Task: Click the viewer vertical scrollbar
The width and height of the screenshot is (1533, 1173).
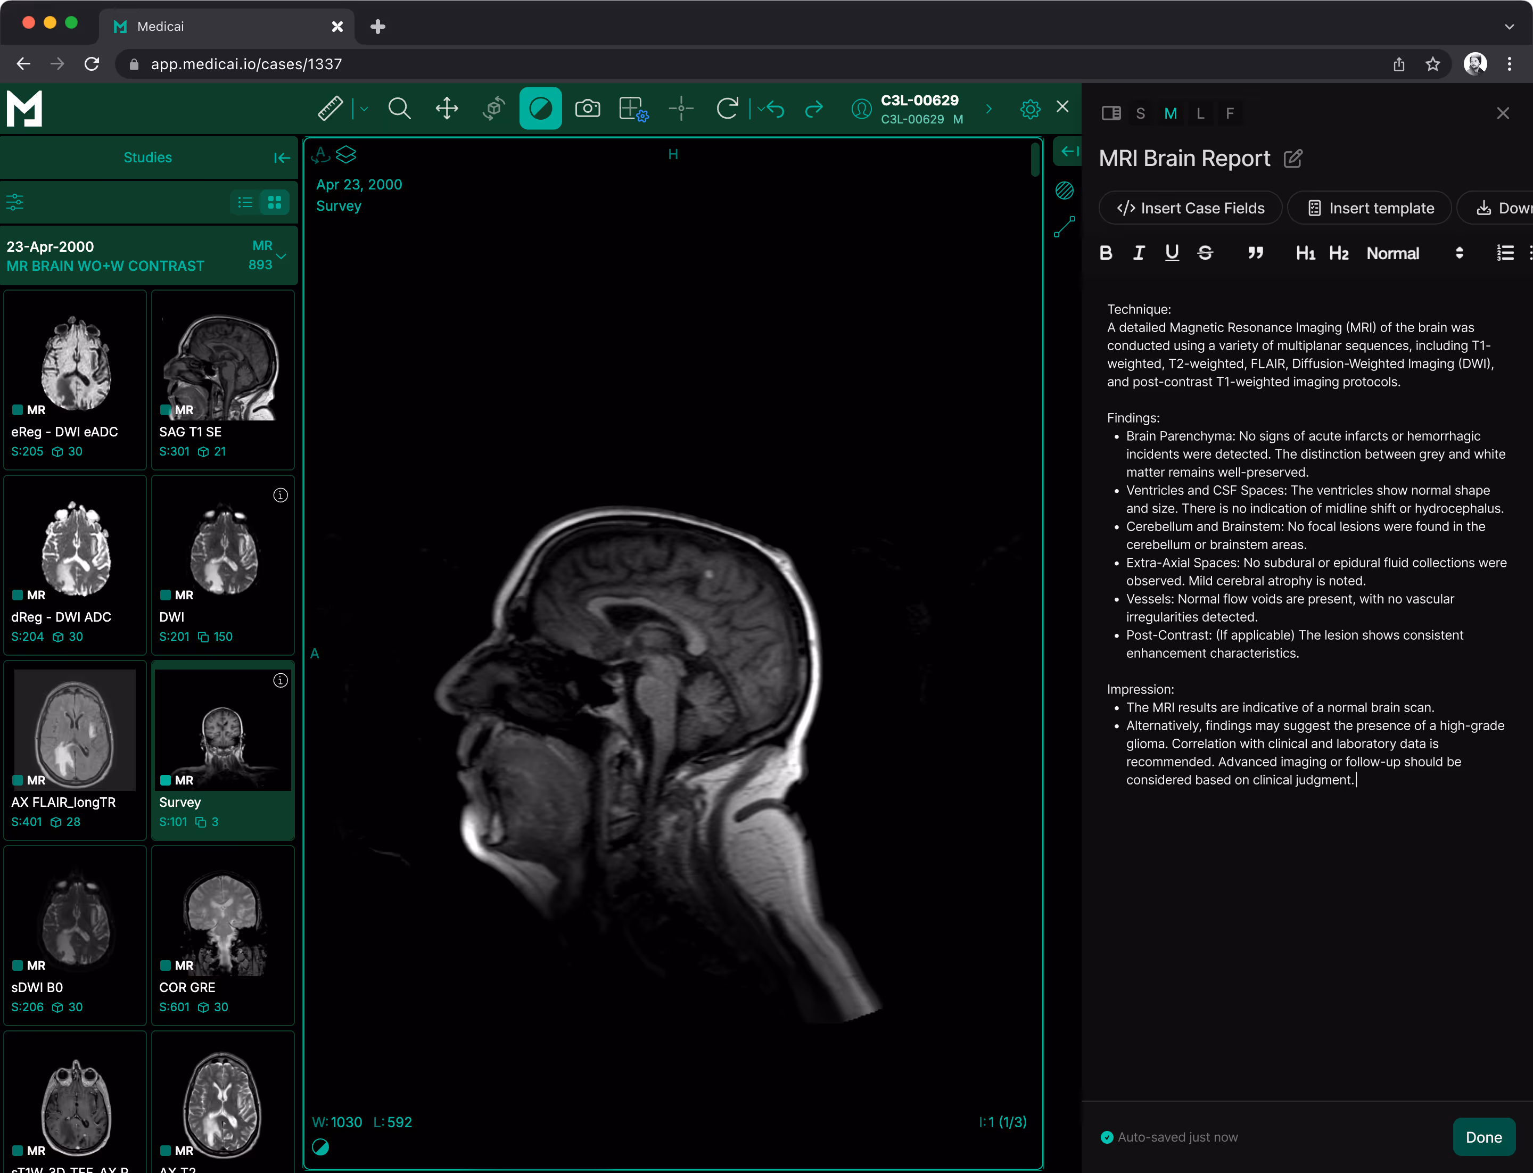Action: (1035, 160)
